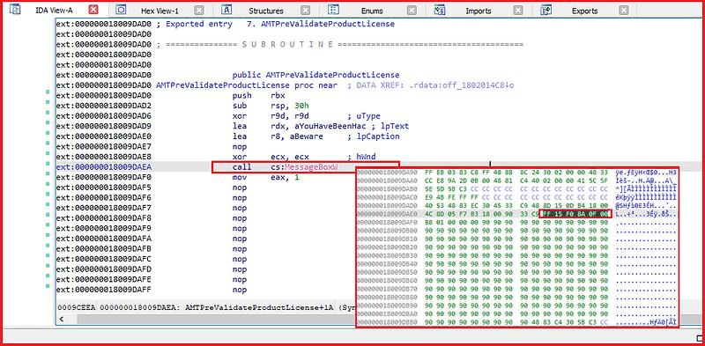The width and height of the screenshot is (705, 346).
Task: Click the IDA View-A tab icon
Action: [x=15, y=10]
